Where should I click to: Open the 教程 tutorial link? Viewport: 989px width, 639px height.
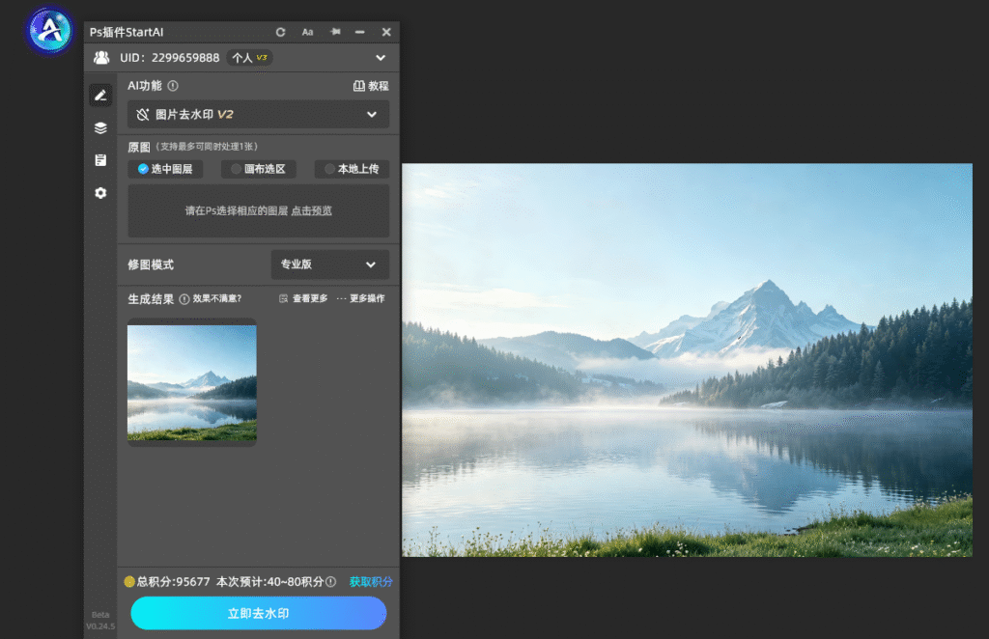pos(371,86)
